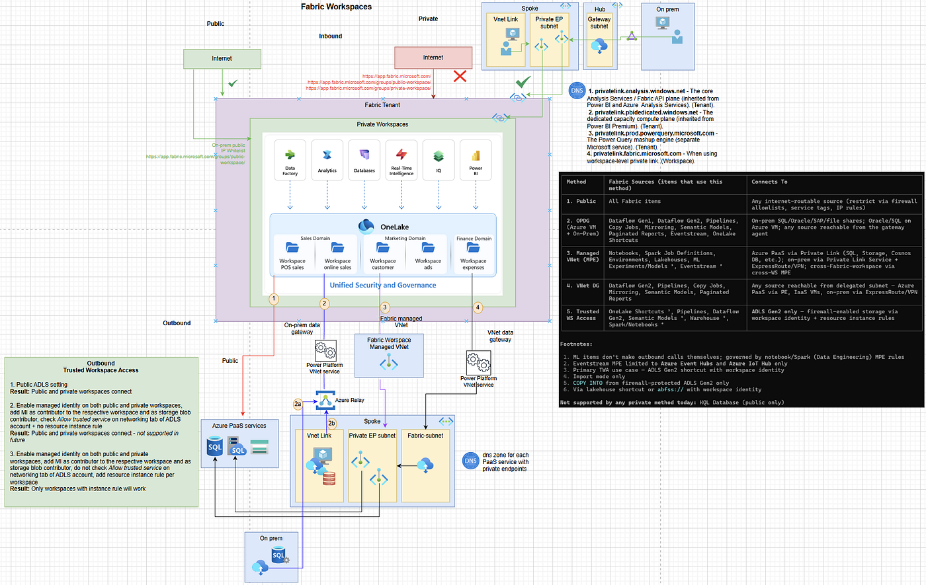Click the 'Private Workspaces' label
Viewport: 926px width, 585px height.
pos(382,124)
